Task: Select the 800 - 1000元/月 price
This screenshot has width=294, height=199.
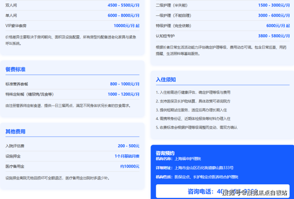Action: pyautogui.click(x=125, y=84)
